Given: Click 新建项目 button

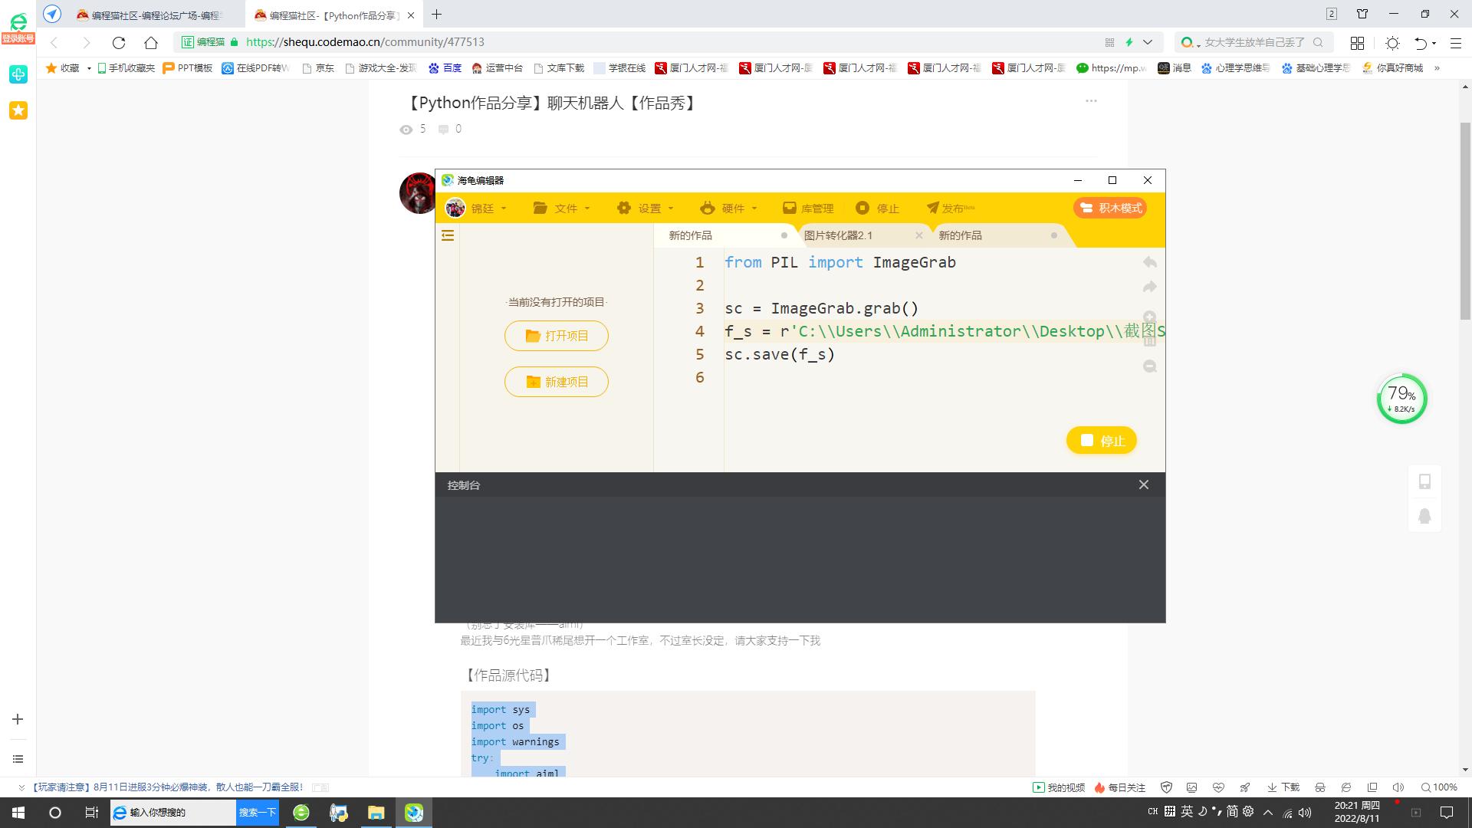Looking at the screenshot, I should (x=557, y=382).
